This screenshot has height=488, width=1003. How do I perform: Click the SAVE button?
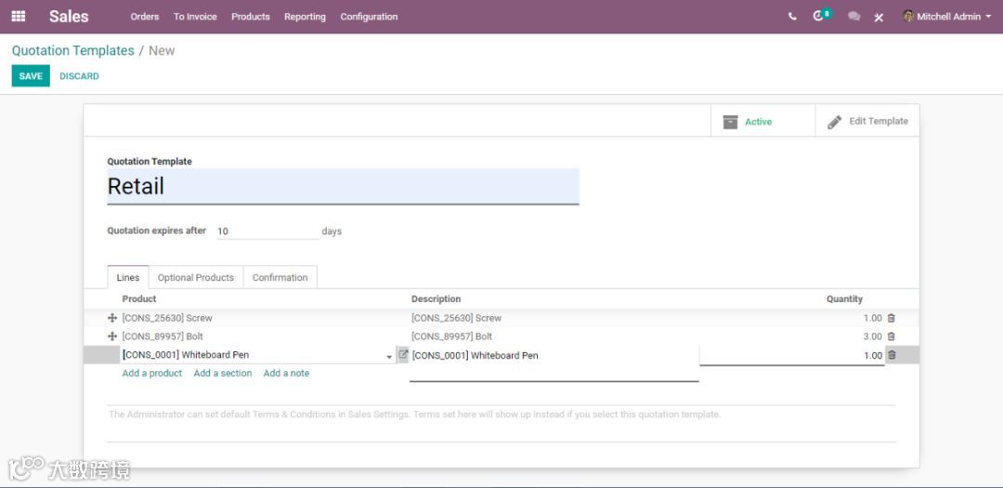pos(31,75)
